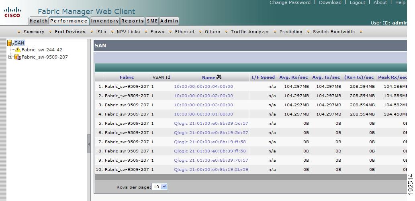Sort by the Fabric column header
This screenshot has height=201, width=415.
coord(127,77)
